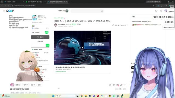Toggle subscribe next to 띵띵ez
Viewport: 175px width, 98px height.
[x=26, y=85]
